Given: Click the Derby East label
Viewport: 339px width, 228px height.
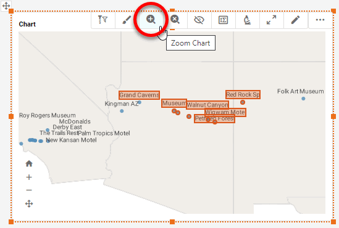Looking at the screenshot, I should point(67,127).
